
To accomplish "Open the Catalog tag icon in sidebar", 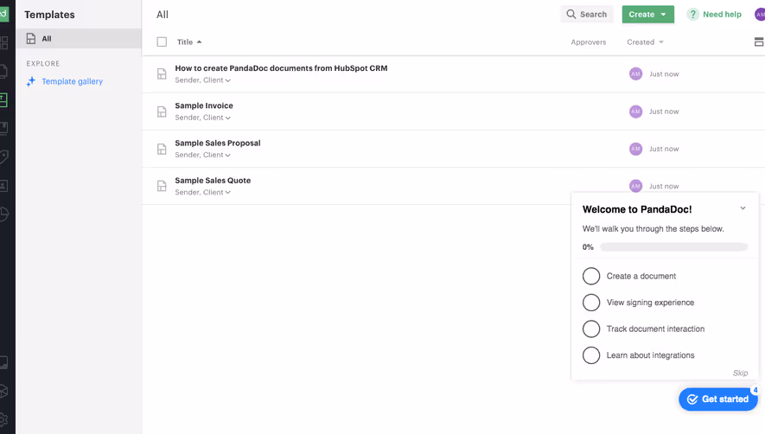I will pyautogui.click(x=4, y=156).
